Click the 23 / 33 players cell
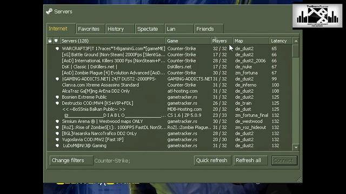Viewport: 346px width, 194px height. [219, 115]
